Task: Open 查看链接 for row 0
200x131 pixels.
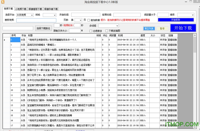Action: (x=172, y=40)
